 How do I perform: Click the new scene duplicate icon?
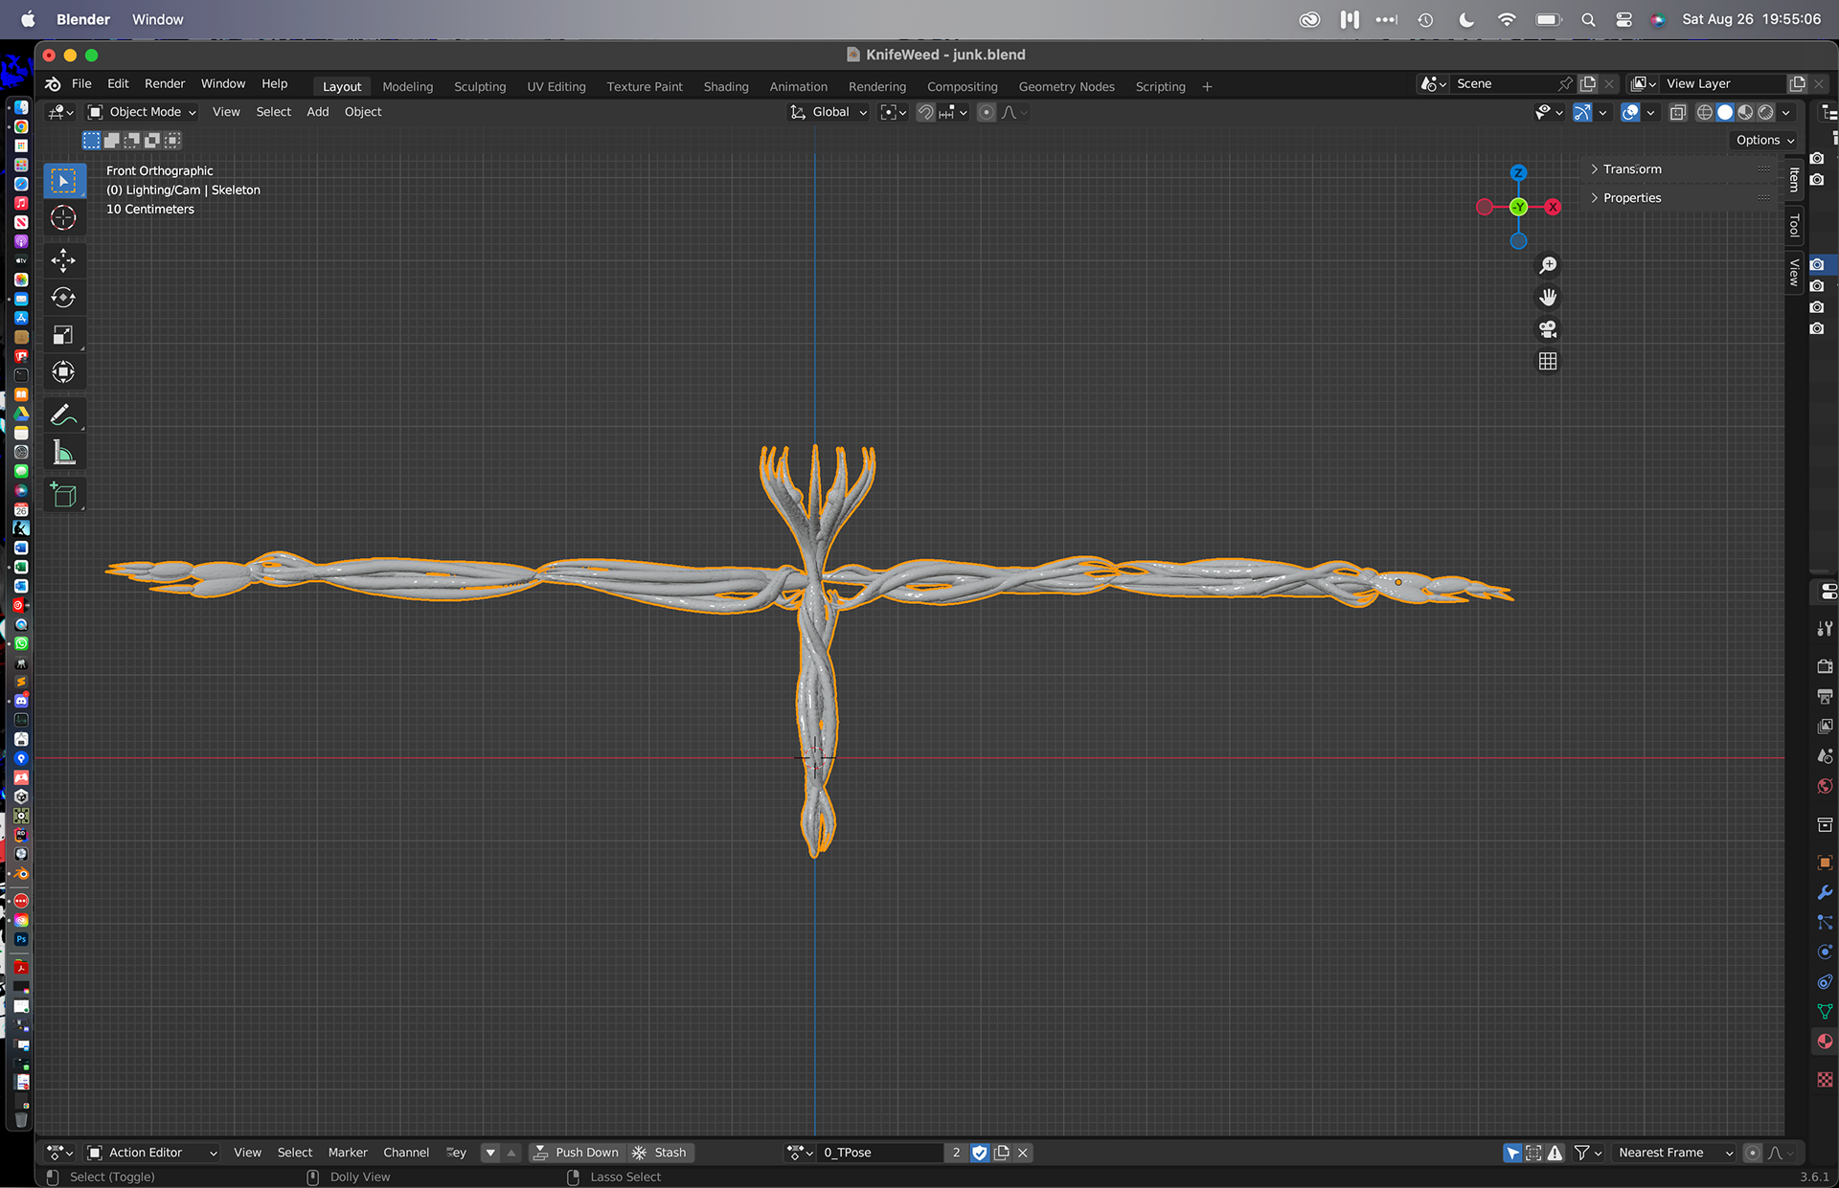click(x=1588, y=84)
